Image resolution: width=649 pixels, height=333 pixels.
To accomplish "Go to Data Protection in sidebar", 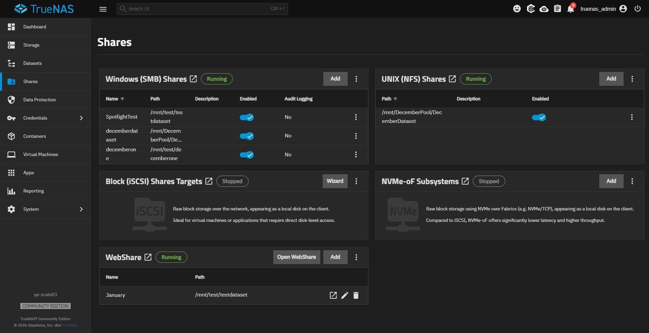I will coord(46,100).
